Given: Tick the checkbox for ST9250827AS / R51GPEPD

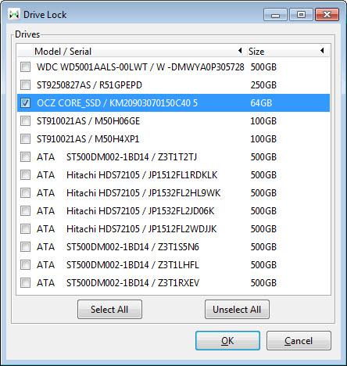Looking at the screenshot, I should tap(25, 85).
